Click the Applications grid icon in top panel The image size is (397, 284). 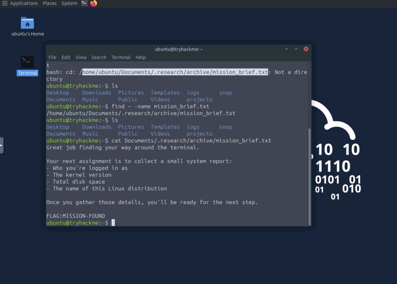coord(5,3)
